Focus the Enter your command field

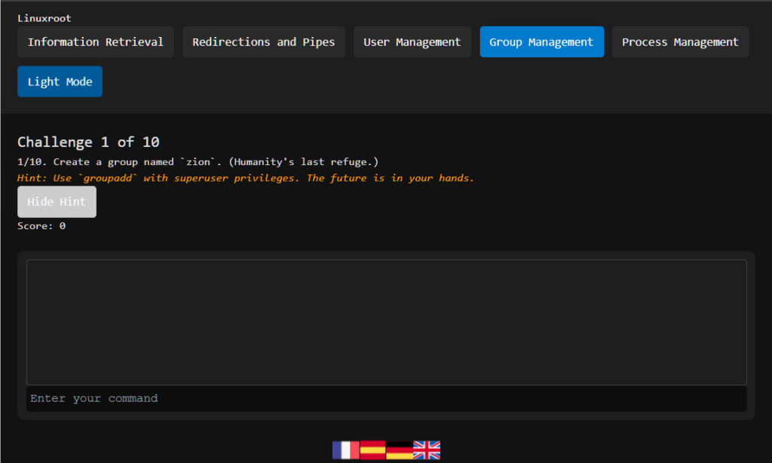coord(387,398)
